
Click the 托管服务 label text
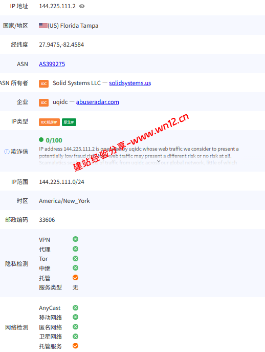pyautogui.click(x=51, y=346)
